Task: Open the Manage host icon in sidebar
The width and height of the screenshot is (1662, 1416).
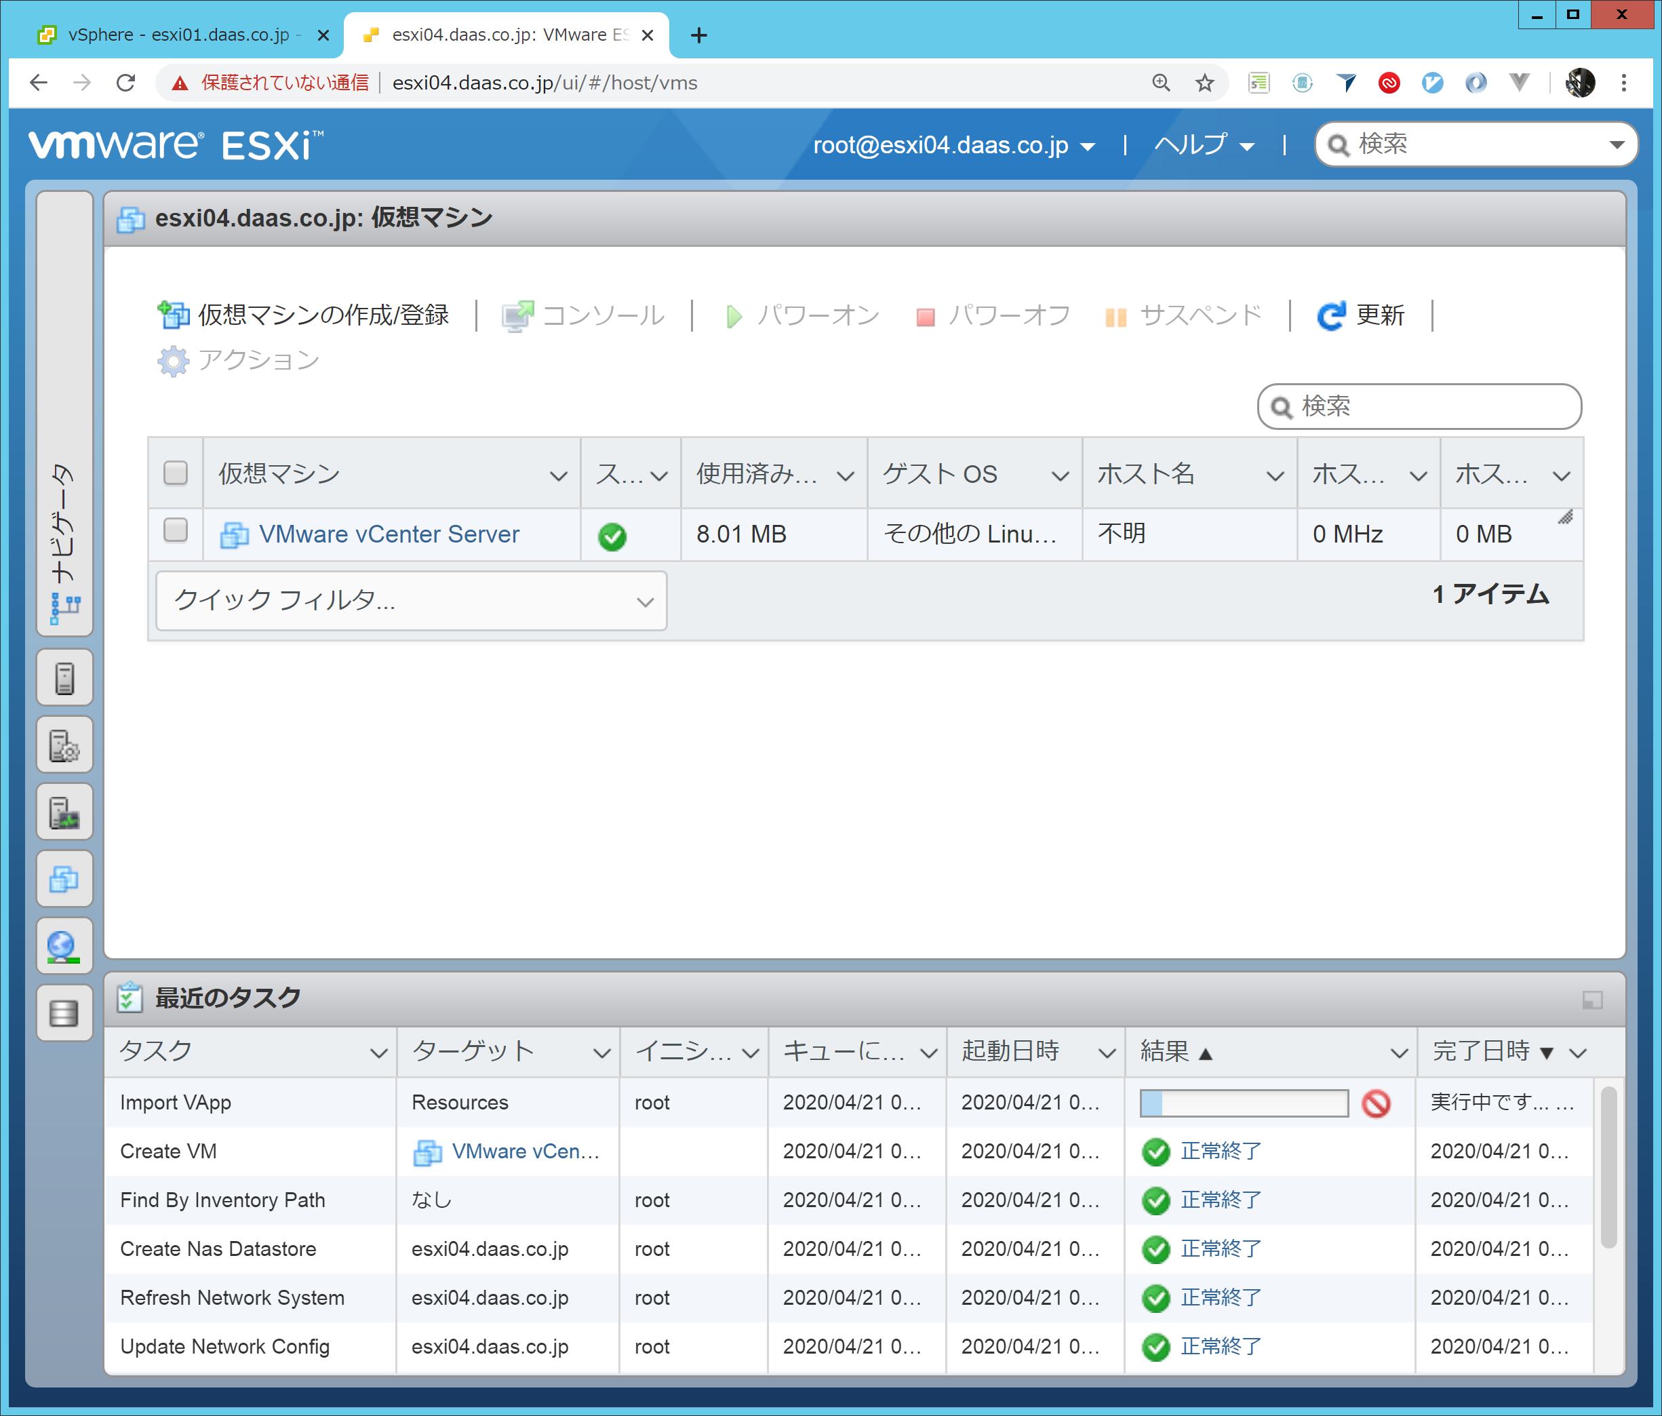Action: pyautogui.click(x=64, y=745)
